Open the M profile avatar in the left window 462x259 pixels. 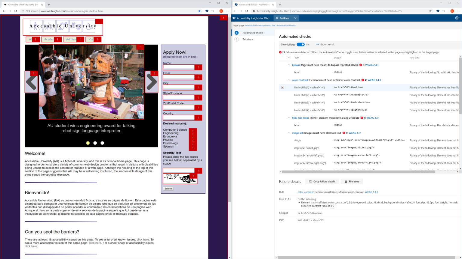221,11
